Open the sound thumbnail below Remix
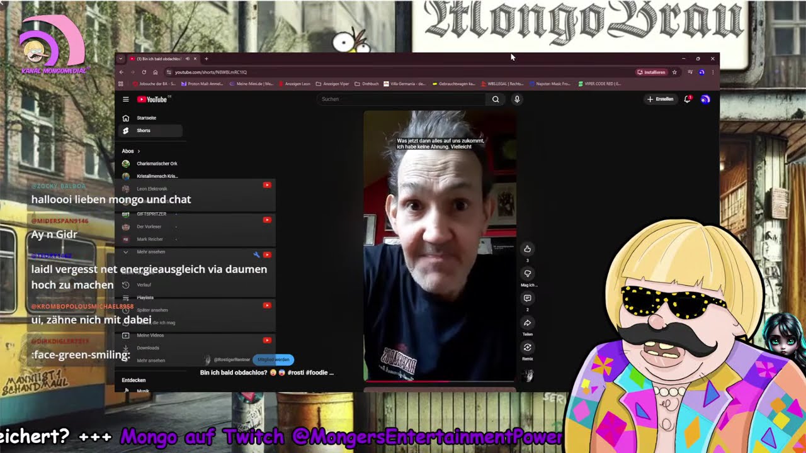Screen dimensions: 806x453 pyautogui.click(x=528, y=376)
